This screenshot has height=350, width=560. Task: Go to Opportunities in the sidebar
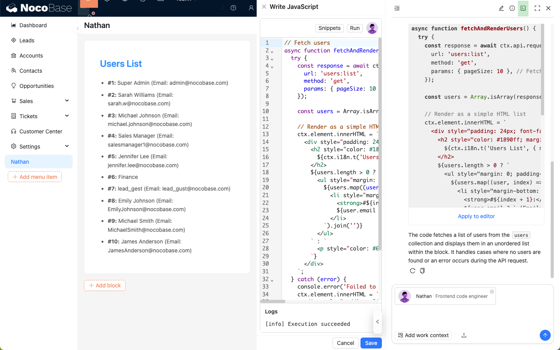(37, 86)
